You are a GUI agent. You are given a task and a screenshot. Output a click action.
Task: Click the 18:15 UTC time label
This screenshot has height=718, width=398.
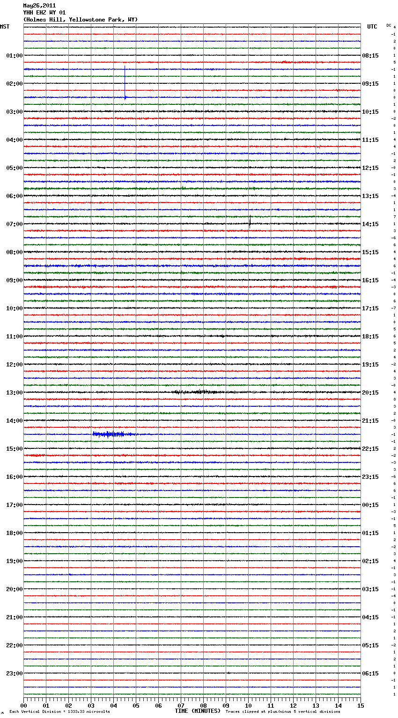coord(370,337)
